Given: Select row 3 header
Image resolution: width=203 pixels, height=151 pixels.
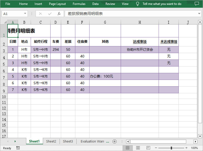Looking at the screenshot, I should pyautogui.click(x=4, y=50).
